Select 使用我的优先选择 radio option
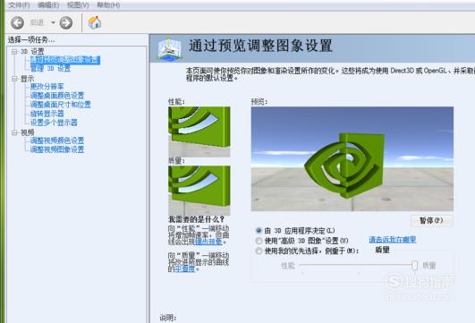Screen dimensions: 475x323 pyautogui.click(x=259, y=251)
